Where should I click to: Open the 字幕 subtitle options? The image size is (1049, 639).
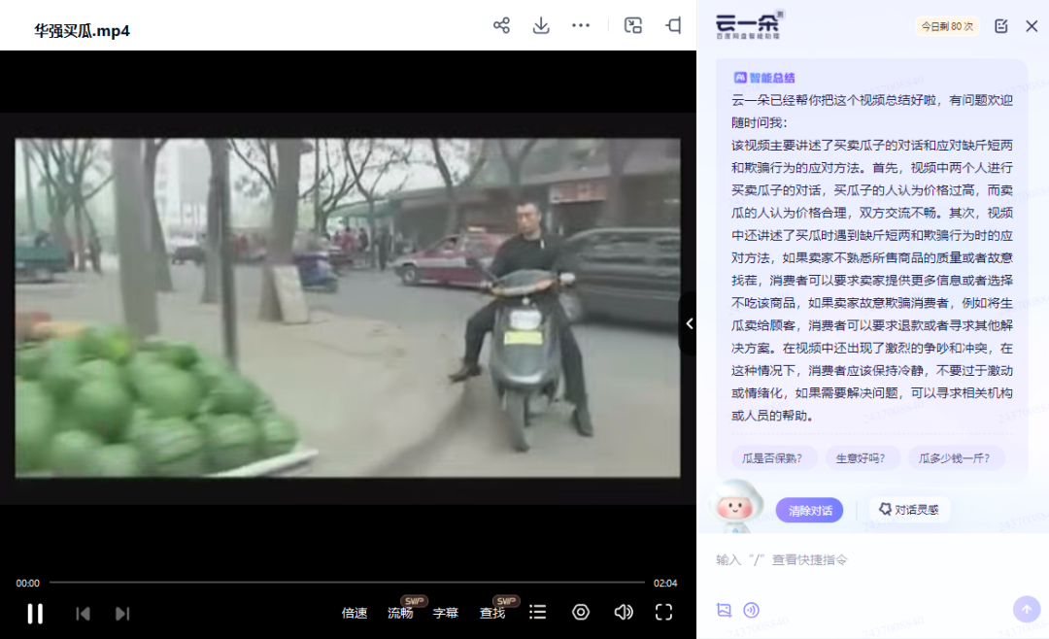click(446, 613)
